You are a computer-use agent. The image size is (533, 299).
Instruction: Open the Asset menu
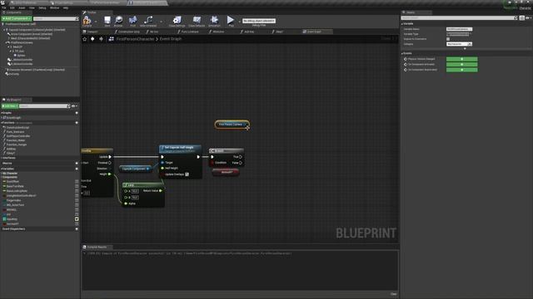[22, 7]
